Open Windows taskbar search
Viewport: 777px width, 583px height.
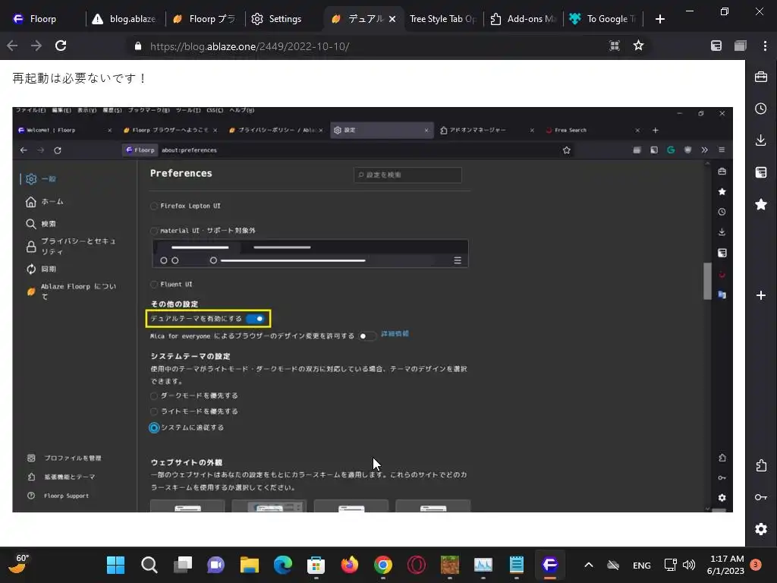tap(149, 565)
